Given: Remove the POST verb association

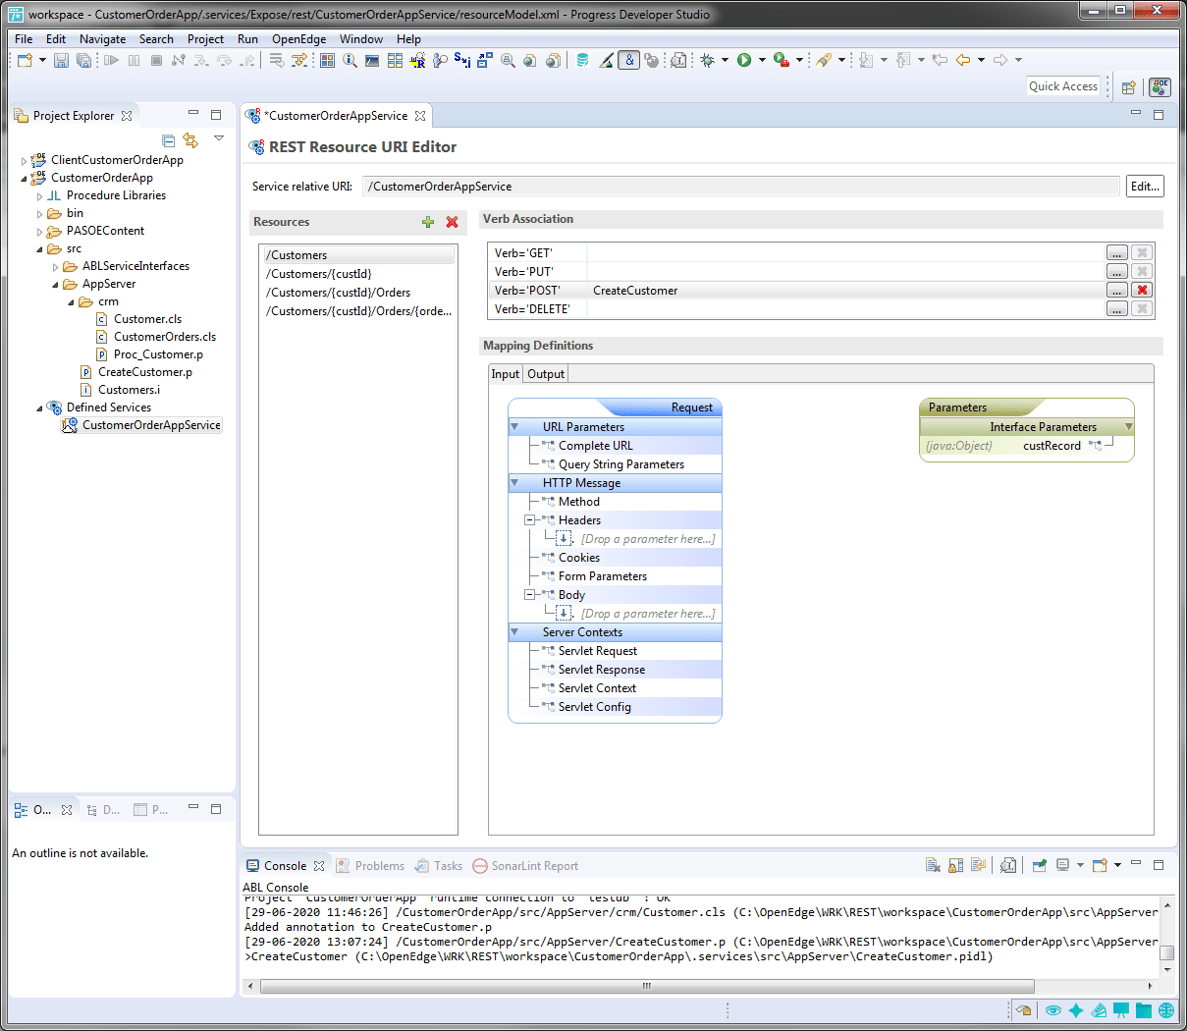Looking at the screenshot, I should [x=1142, y=290].
